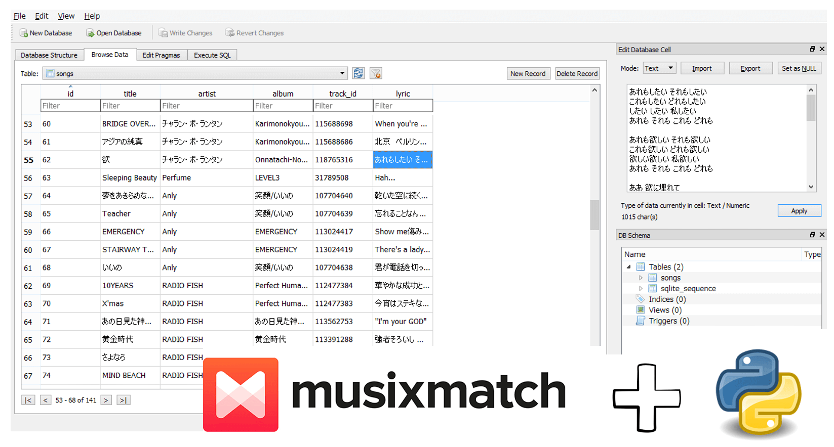
Task: Click Open Database toolbar button
Action: [x=114, y=33]
